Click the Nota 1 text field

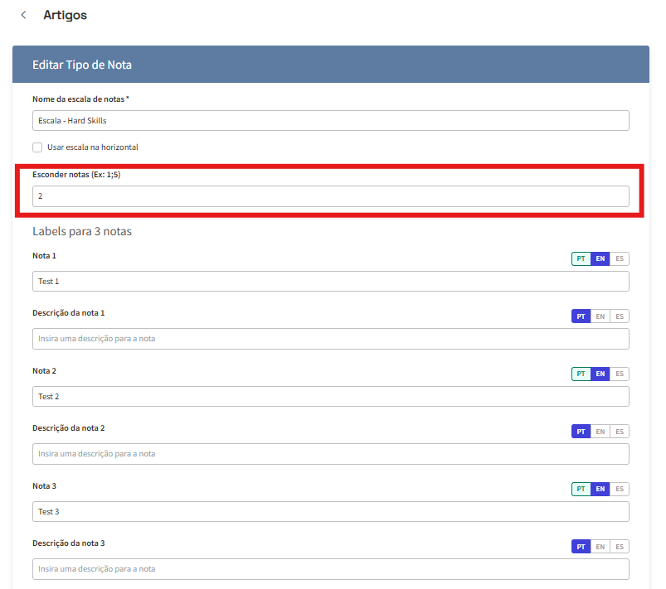click(330, 282)
